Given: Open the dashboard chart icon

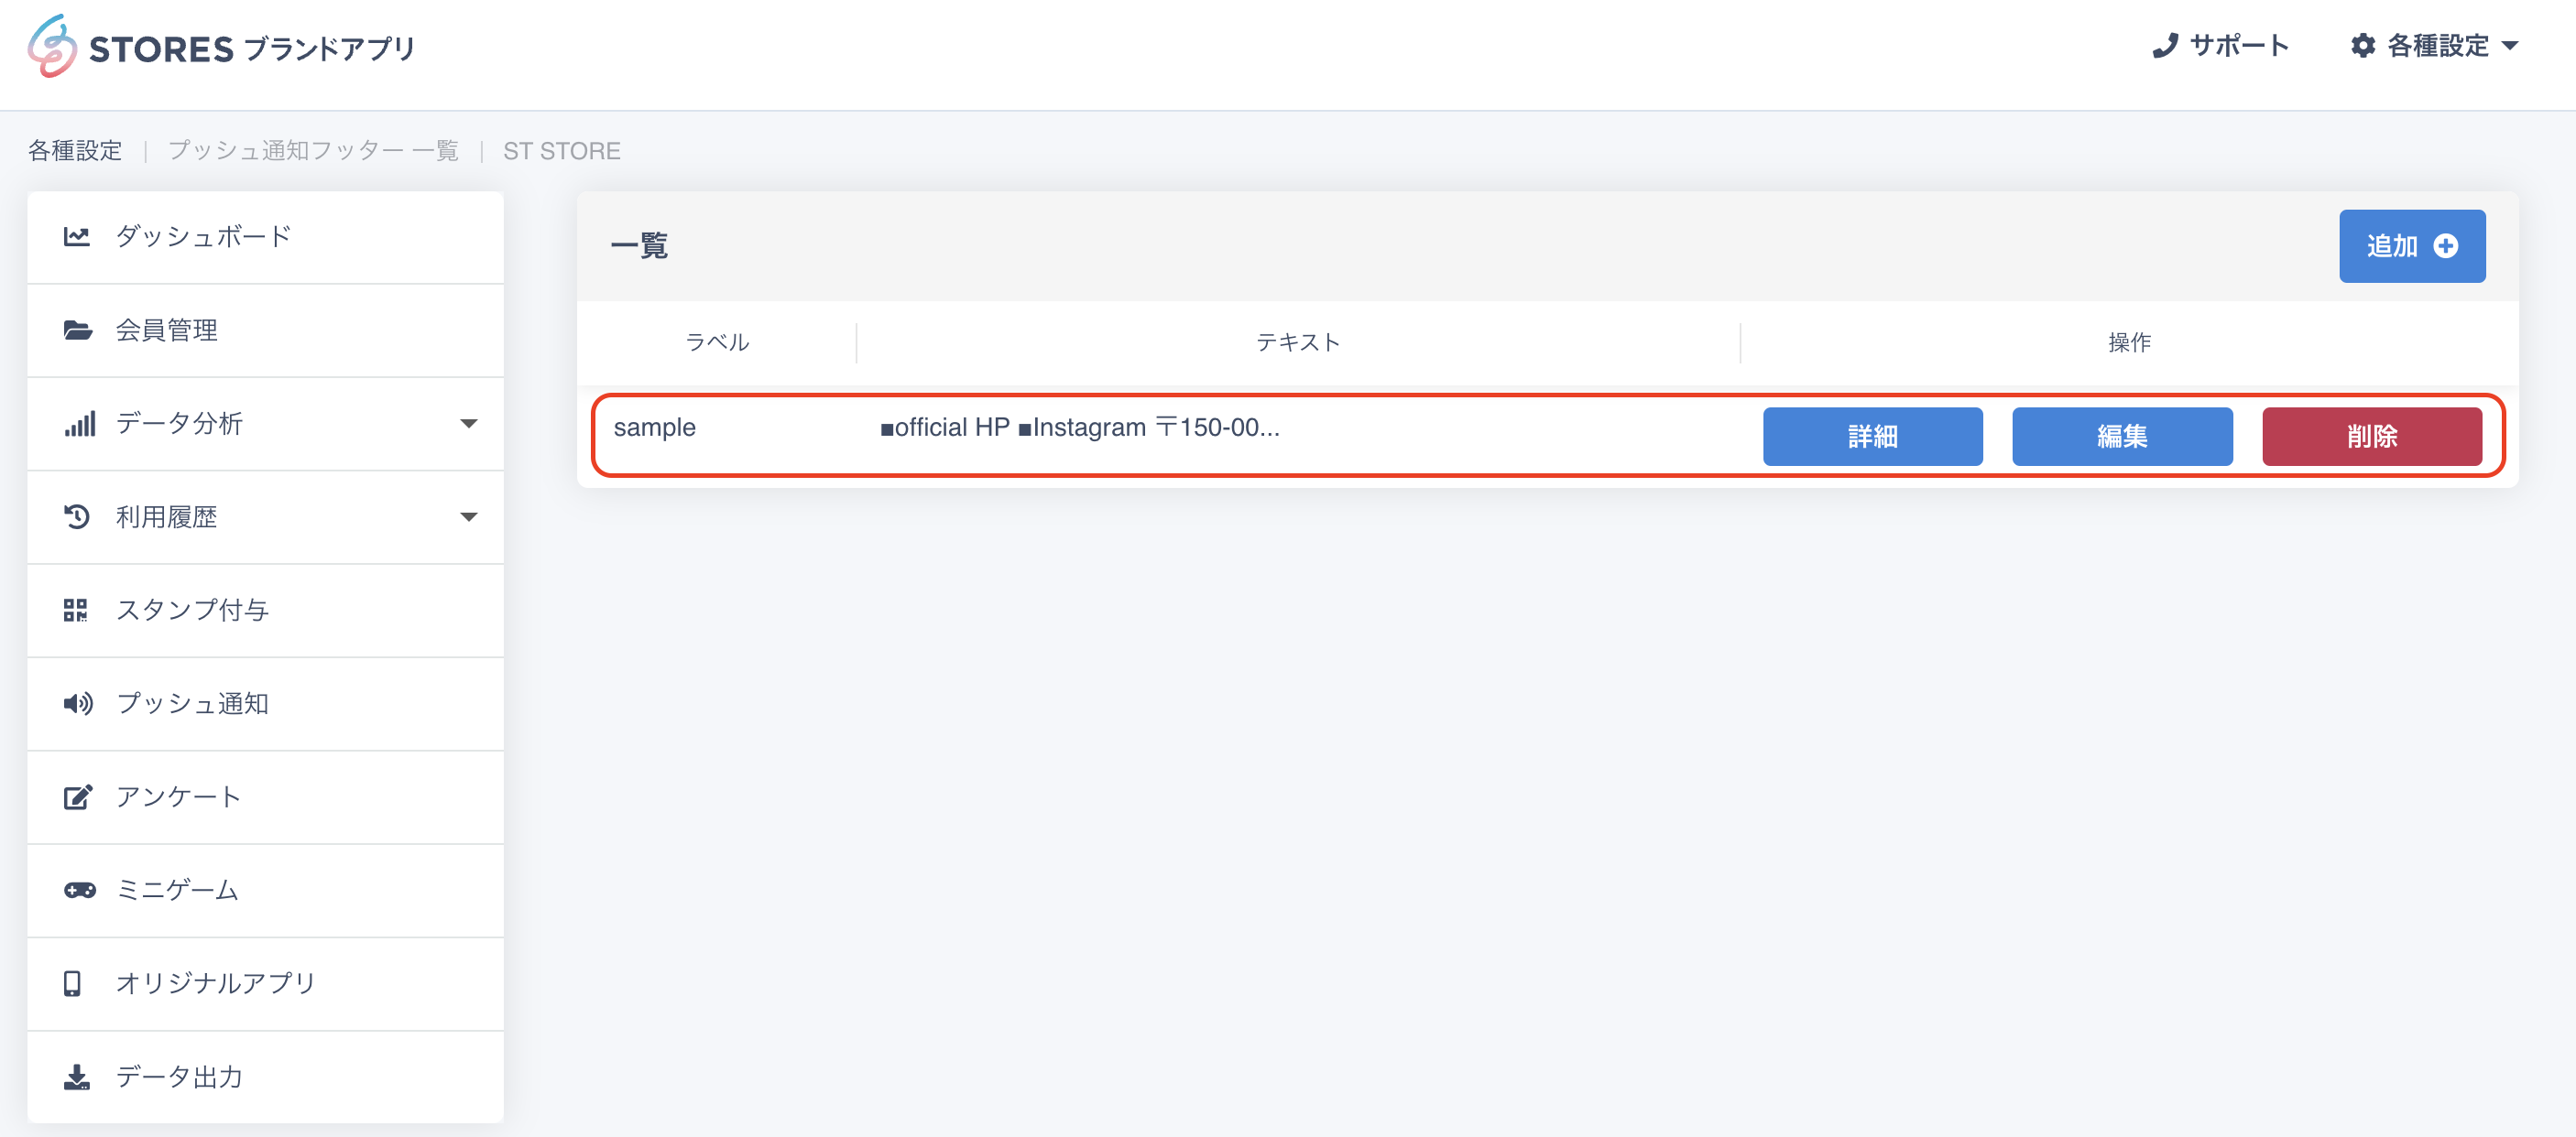Looking at the screenshot, I should coord(77,237).
